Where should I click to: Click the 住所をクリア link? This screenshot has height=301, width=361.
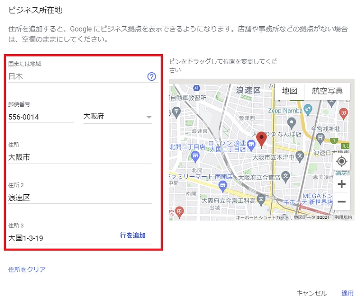(x=27, y=269)
